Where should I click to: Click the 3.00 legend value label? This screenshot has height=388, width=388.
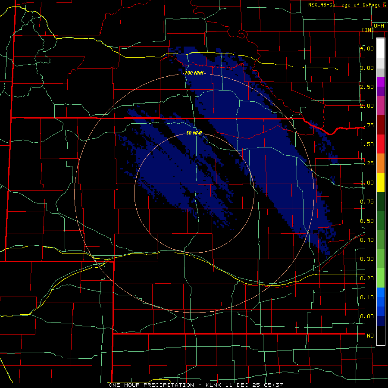click(367, 68)
